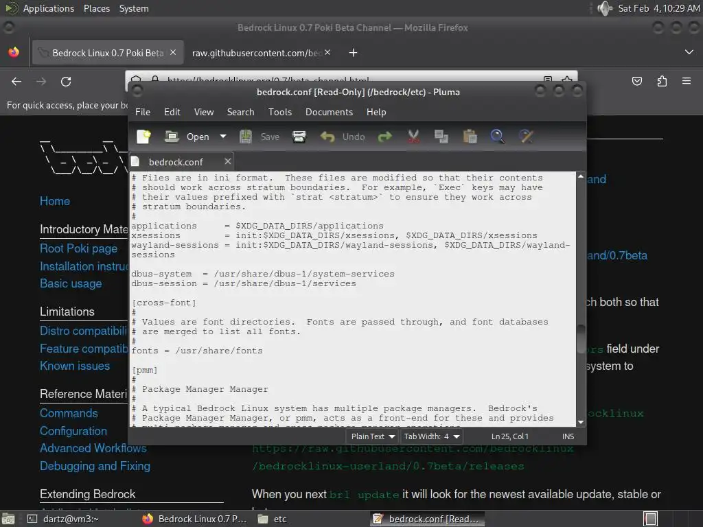Screen dimensions: 703x527
Task: Switch to Bedrock Linux 0.7 Poki Beta tab
Action: [x=108, y=53]
